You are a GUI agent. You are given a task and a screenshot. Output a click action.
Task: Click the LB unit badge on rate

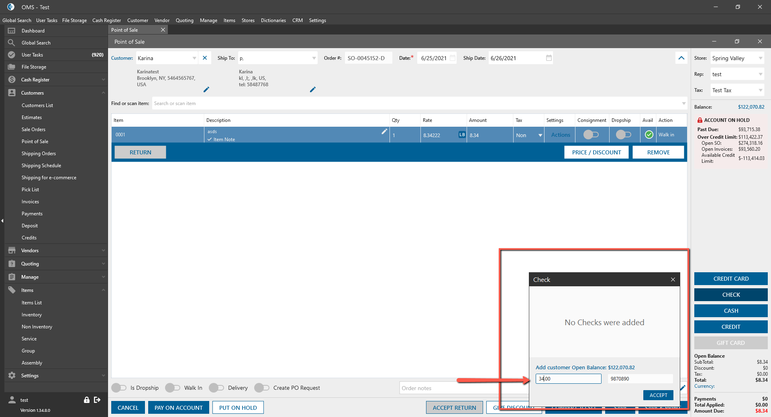[x=462, y=135]
